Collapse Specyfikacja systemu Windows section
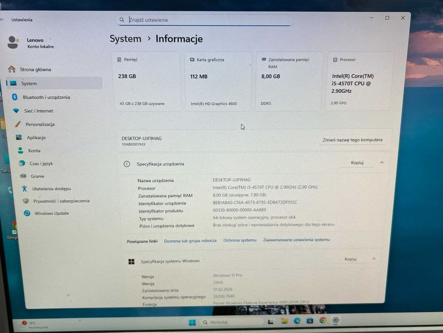 coord(374,258)
